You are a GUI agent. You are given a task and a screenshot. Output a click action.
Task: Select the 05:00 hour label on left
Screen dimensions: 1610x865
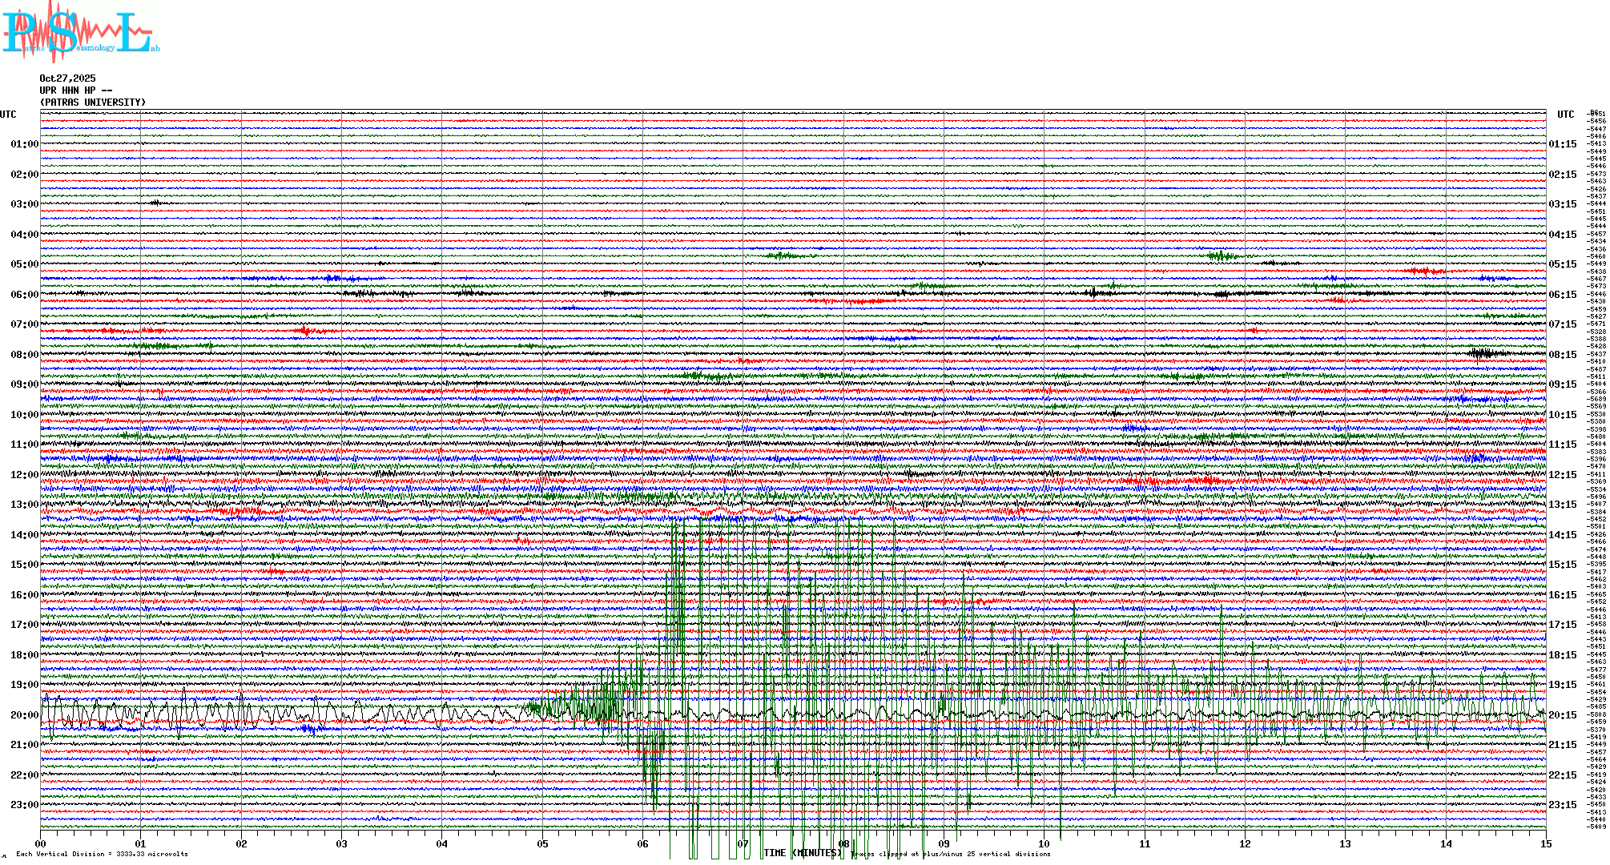pyautogui.click(x=24, y=264)
